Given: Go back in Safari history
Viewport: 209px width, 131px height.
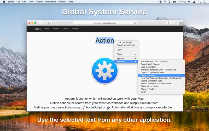Looking at the screenshot, I should (40, 23).
